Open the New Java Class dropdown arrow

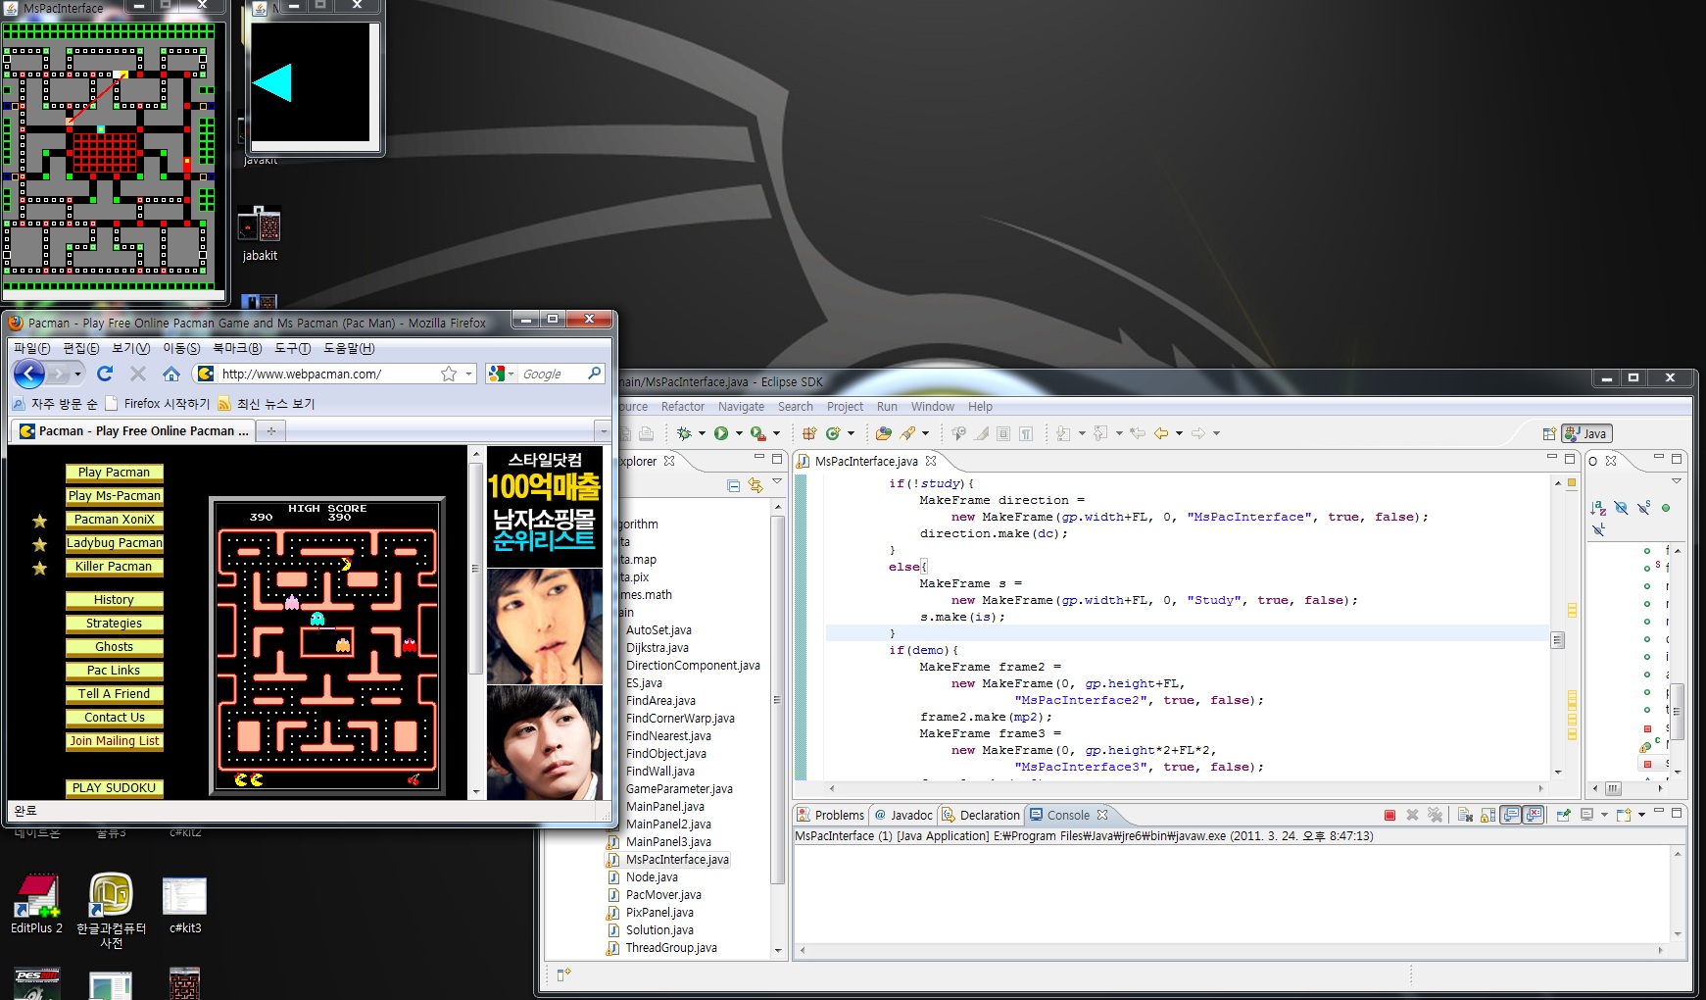pyautogui.click(x=851, y=433)
